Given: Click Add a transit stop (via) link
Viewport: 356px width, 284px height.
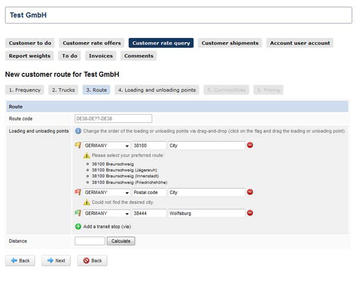Looking at the screenshot, I should [108, 227].
